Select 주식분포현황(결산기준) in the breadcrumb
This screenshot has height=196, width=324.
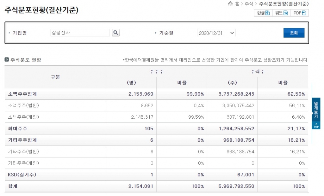pyautogui.click(x=283, y=4)
